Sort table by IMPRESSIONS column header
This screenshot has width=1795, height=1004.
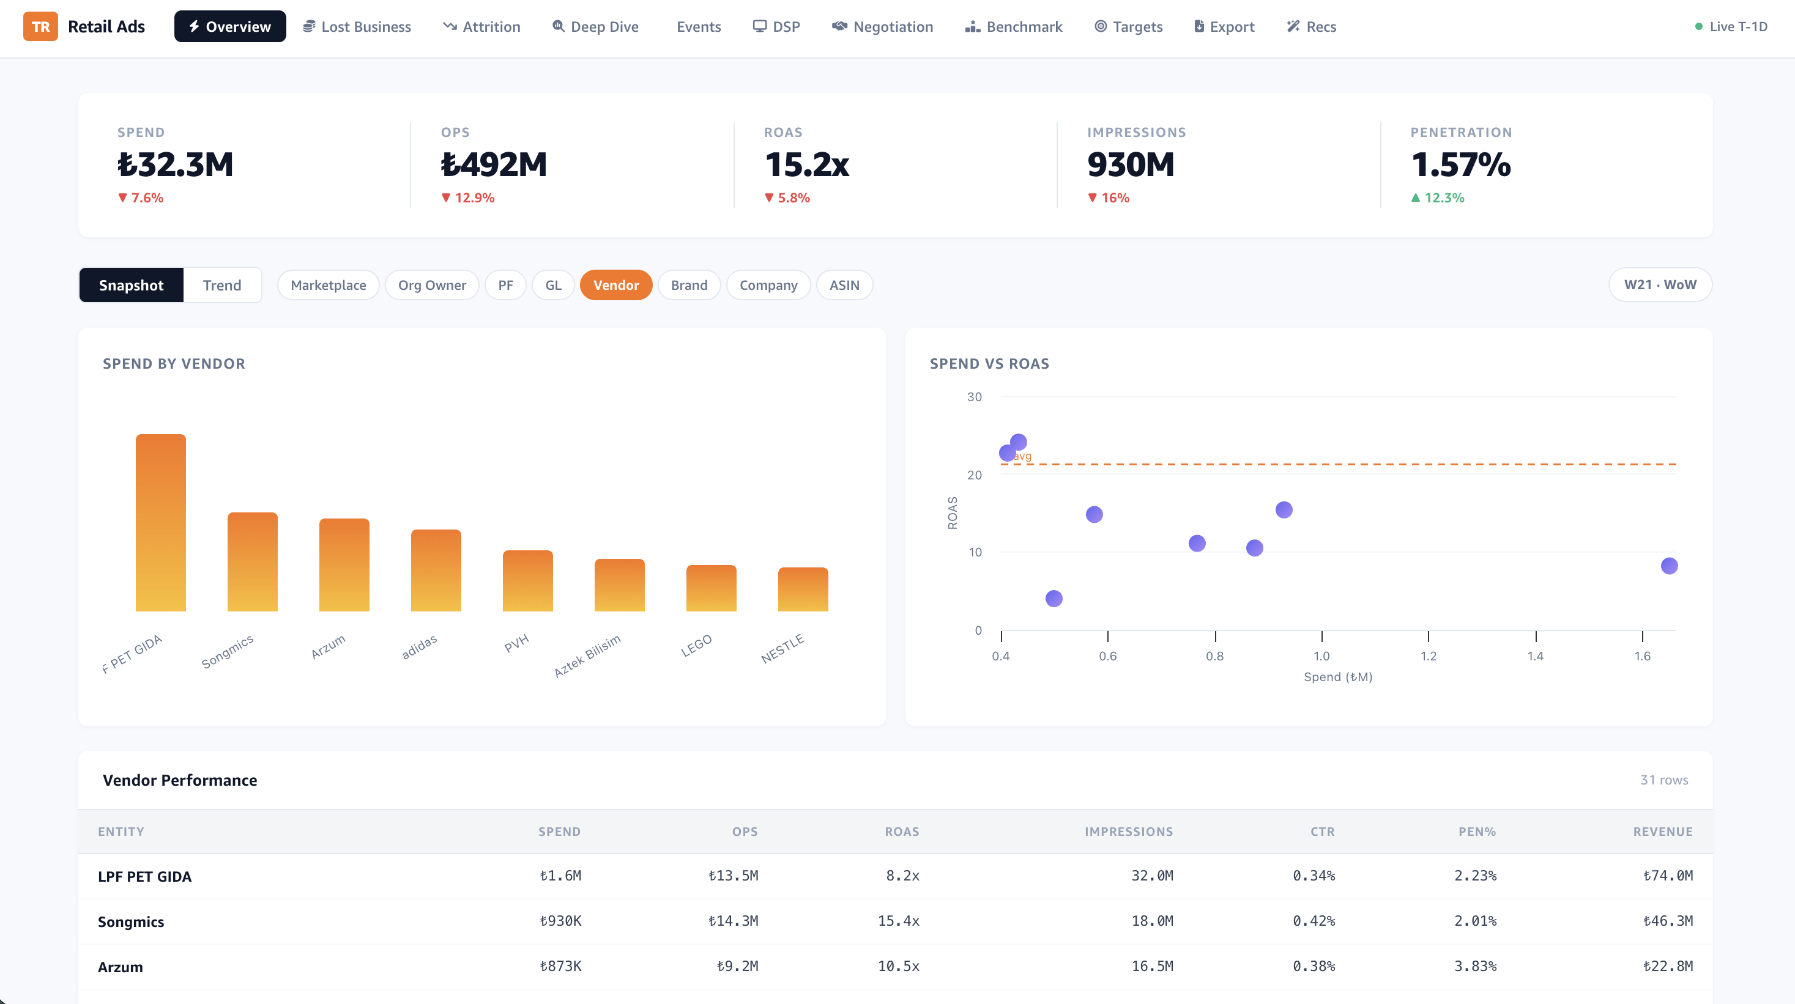coord(1129,832)
